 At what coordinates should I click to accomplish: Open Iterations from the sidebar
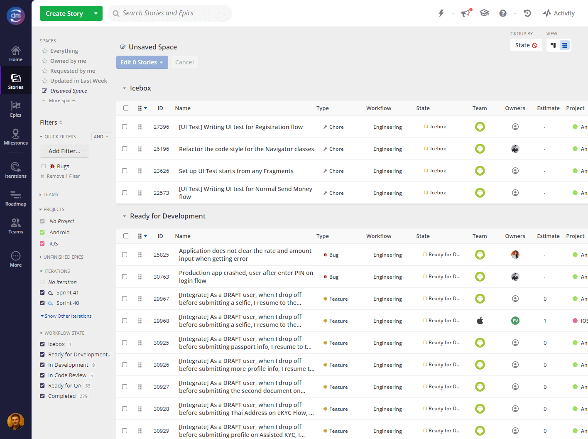(16, 170)
